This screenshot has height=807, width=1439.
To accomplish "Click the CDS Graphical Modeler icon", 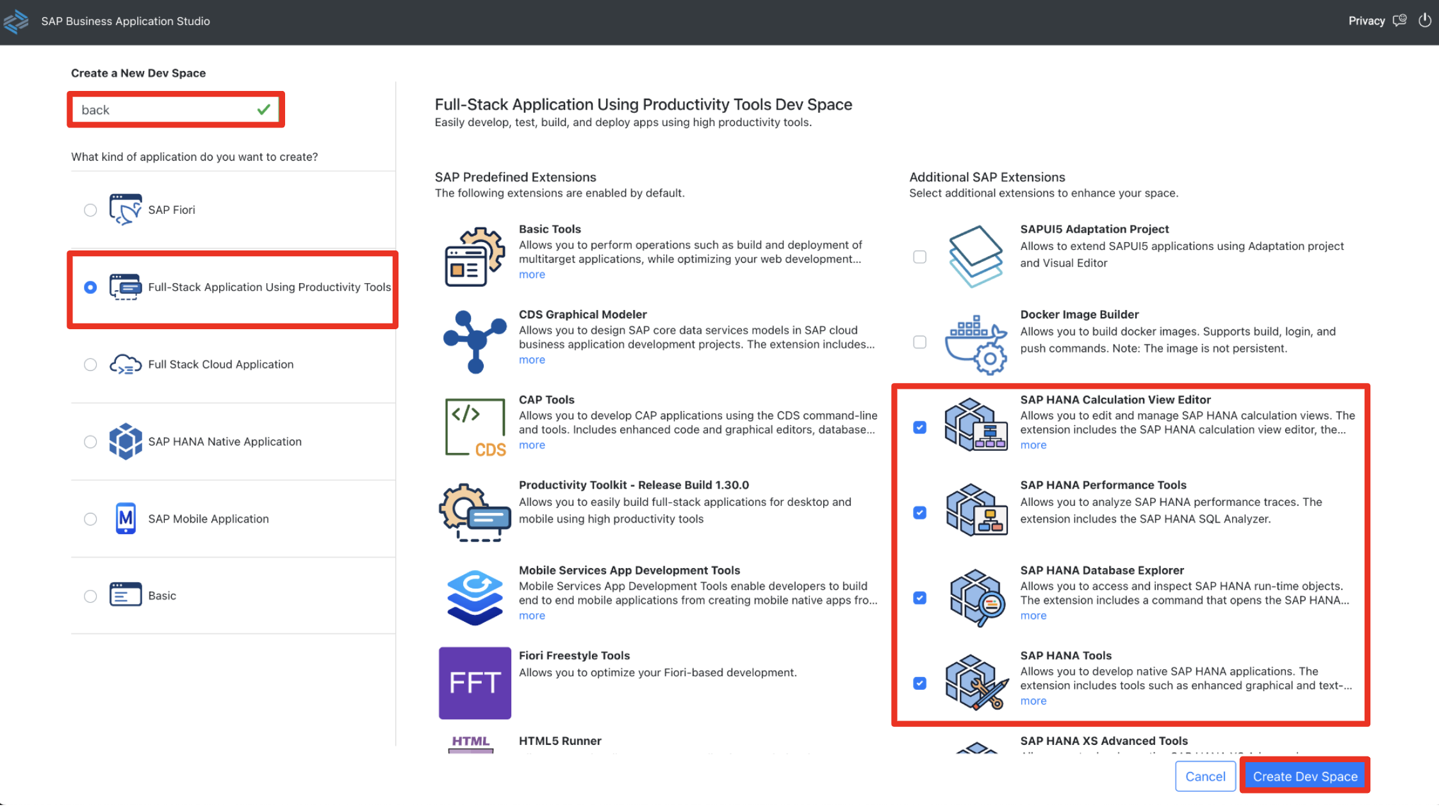I will click(475, 341).
